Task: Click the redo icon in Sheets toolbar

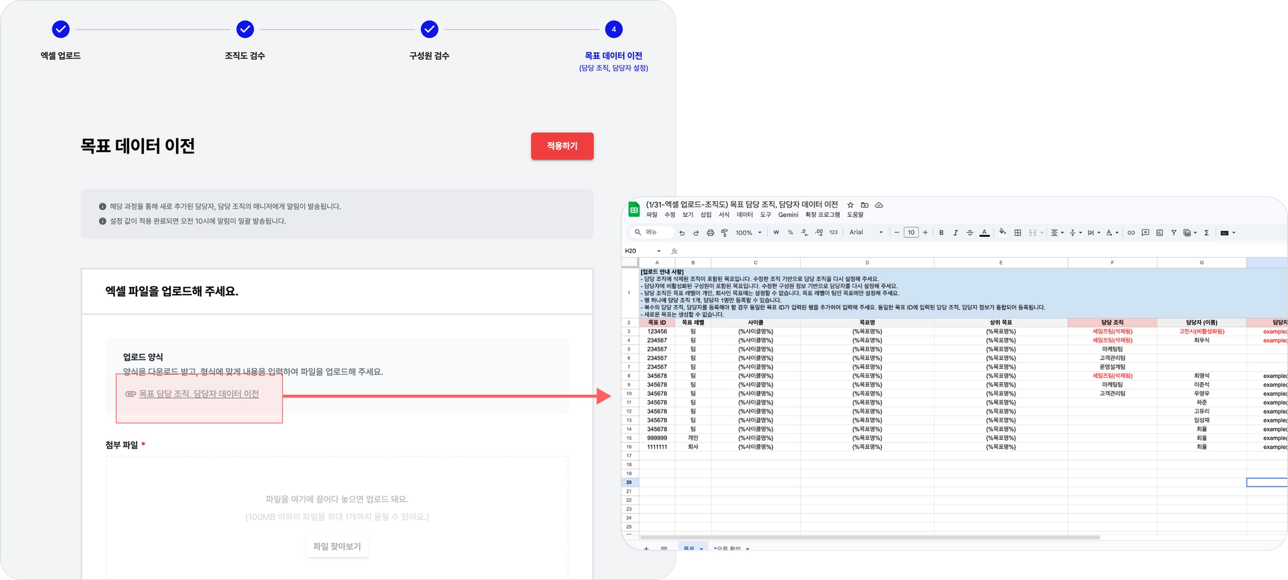Action: click(x=696, y=233)
